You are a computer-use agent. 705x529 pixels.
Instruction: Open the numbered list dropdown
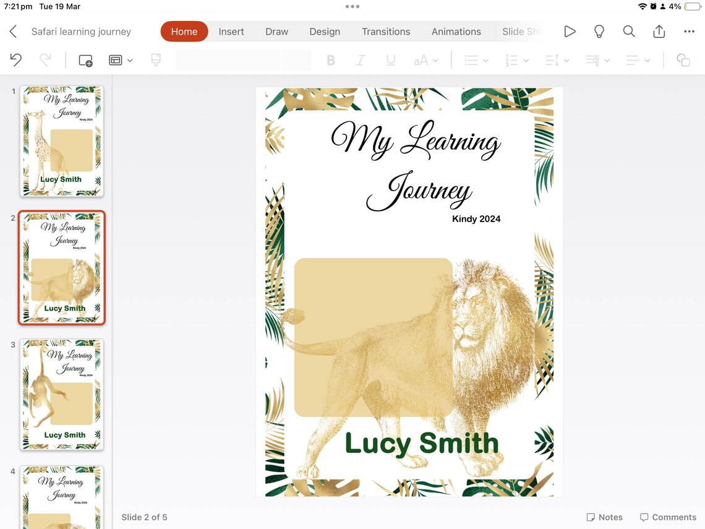516,60
